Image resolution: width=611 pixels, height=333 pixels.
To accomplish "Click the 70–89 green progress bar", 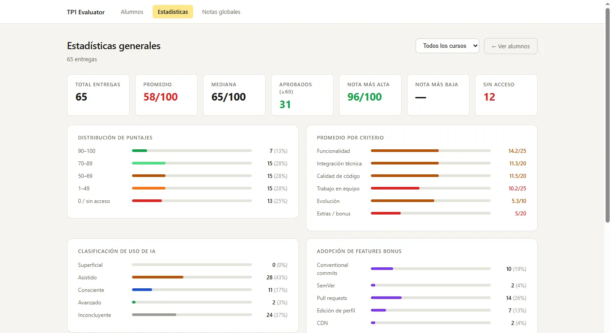I will [x=149, y=163].
